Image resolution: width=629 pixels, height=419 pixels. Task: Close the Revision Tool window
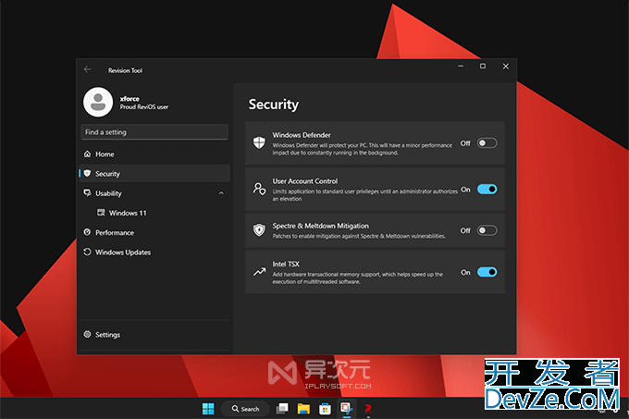click(x=505, y=67)
